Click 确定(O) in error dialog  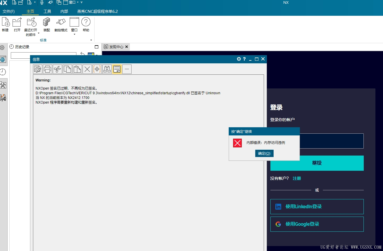pos(264,153)
